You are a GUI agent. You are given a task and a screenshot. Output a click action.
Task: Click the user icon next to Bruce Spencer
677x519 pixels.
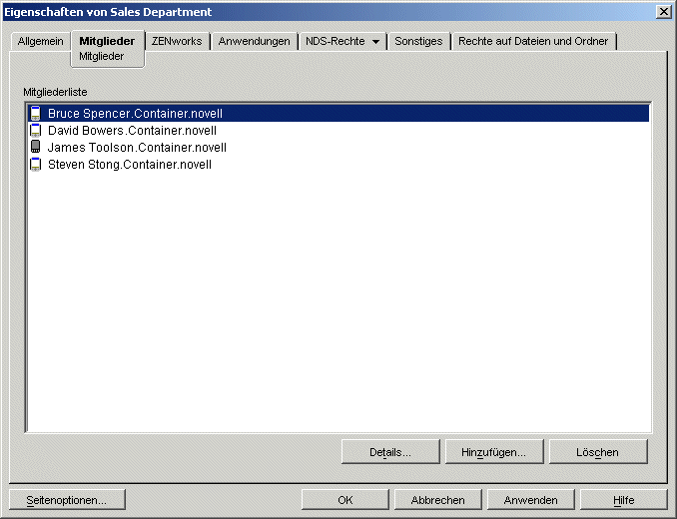pyautogui.click(x=35, y=114)
